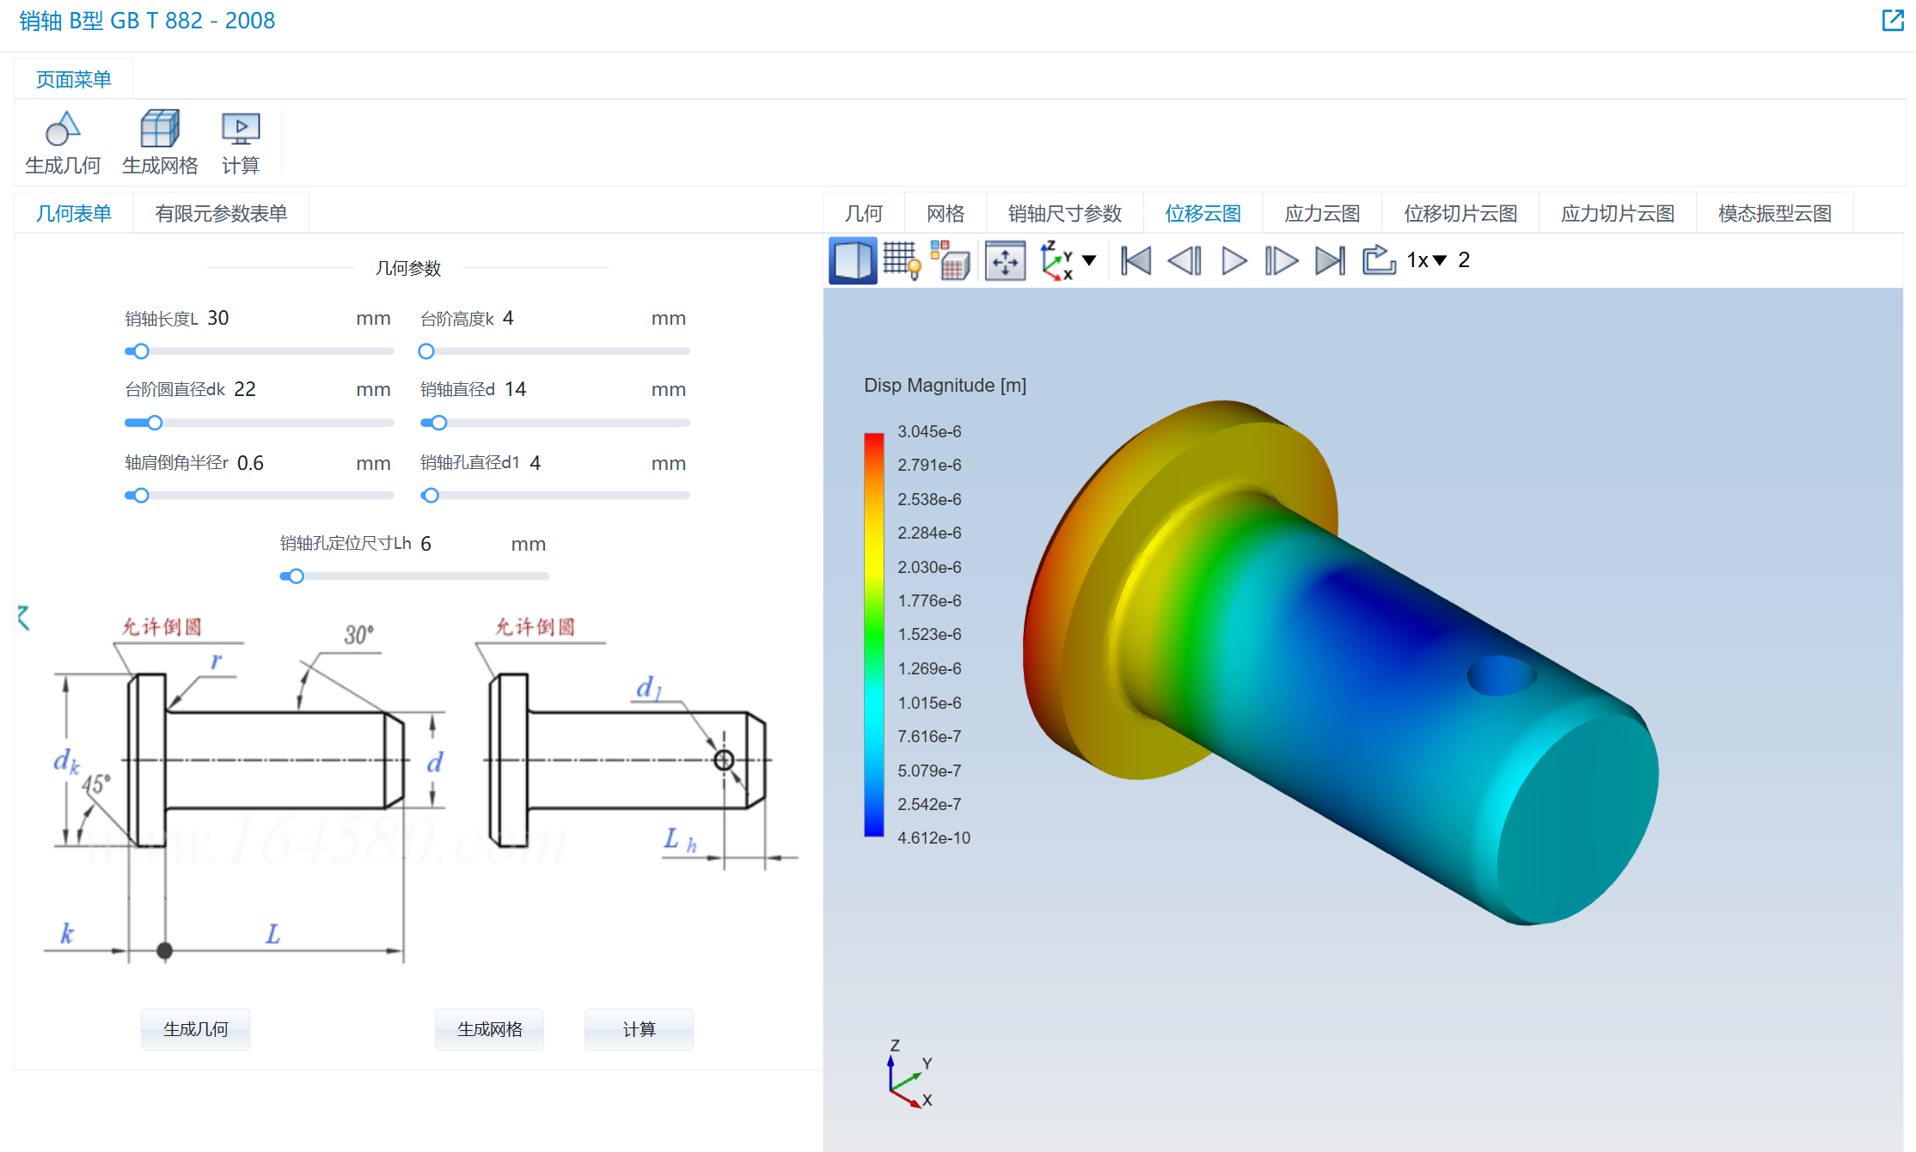The width and height of the screenshot is (1916, 1152).
Task: Jump to the last animation frame
Action: pyautogui.click(x=1330, y=260)
